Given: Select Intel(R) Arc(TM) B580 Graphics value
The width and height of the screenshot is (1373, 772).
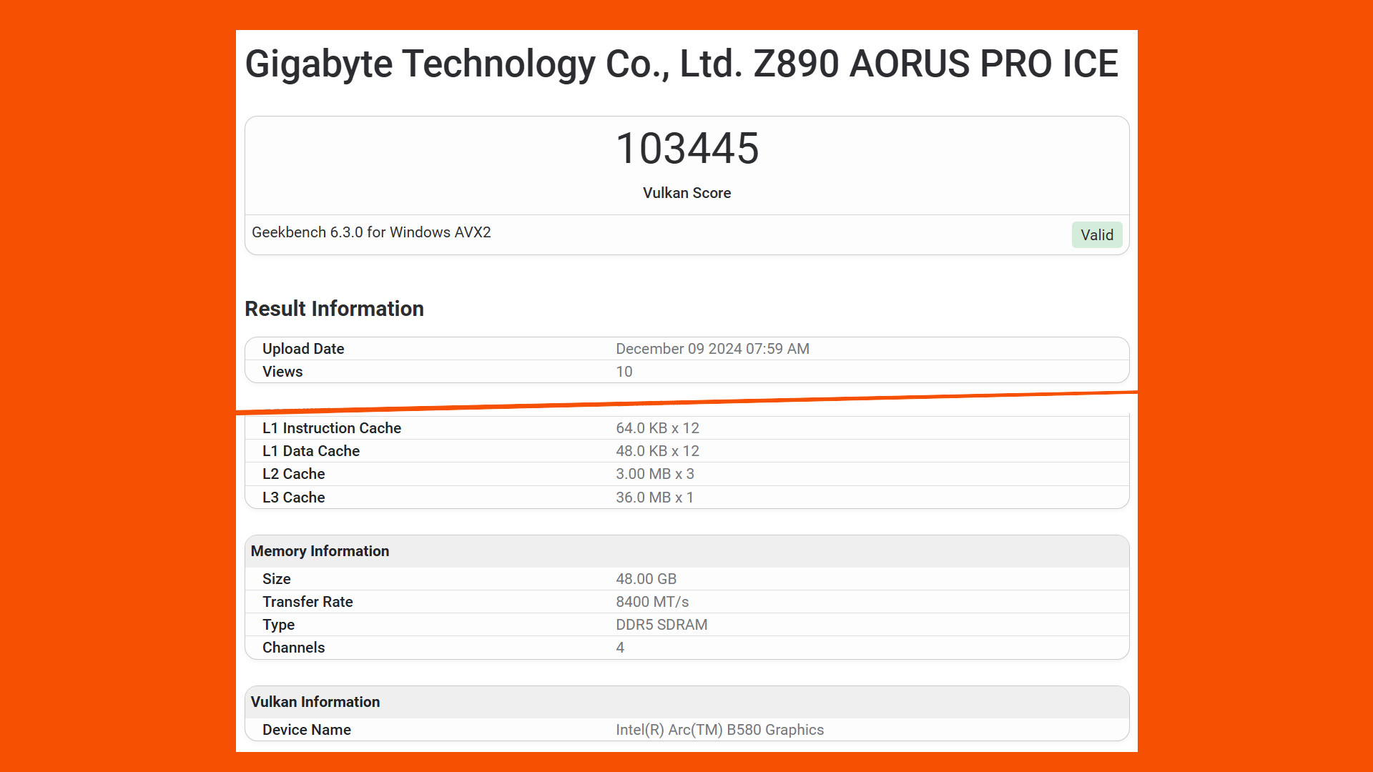Looking at the screenshot, I should (719, 730).
